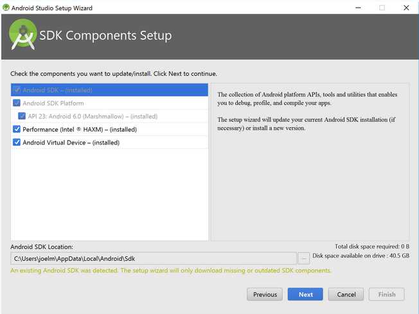Click the 'Check the components' instruction text
Image resolution: width=419 pixels, height=314 pixels.
point(114,74)
